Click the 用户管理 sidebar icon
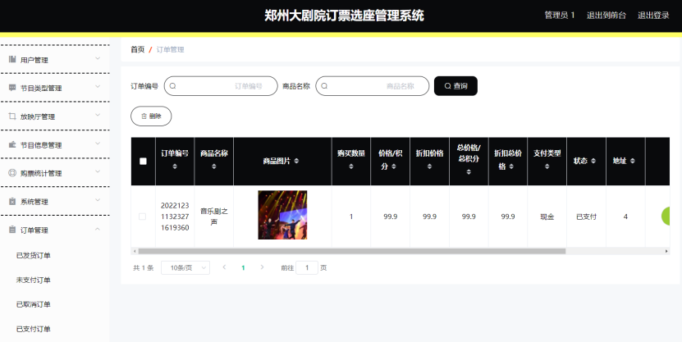The height and width of the screenshot is (342, 682). click(12, 59)
